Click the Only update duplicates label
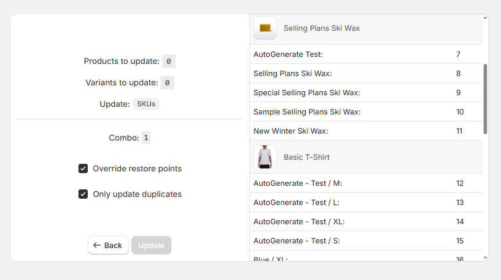 coord(137,194)
